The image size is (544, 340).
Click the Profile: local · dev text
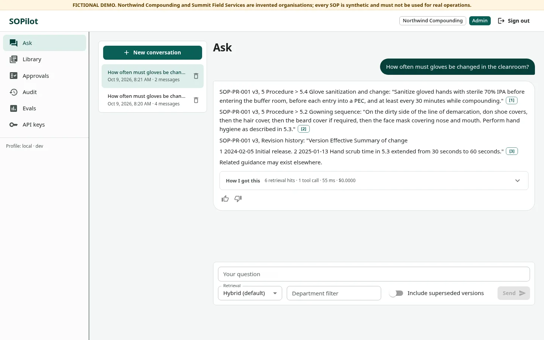25,146
